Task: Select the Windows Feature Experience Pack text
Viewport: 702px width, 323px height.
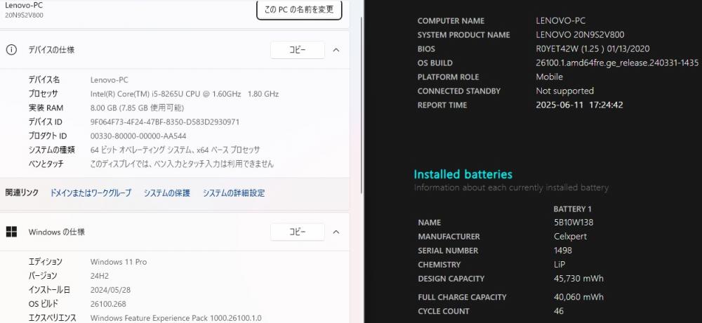Action: pyautogui.click(x=176, y=318)
